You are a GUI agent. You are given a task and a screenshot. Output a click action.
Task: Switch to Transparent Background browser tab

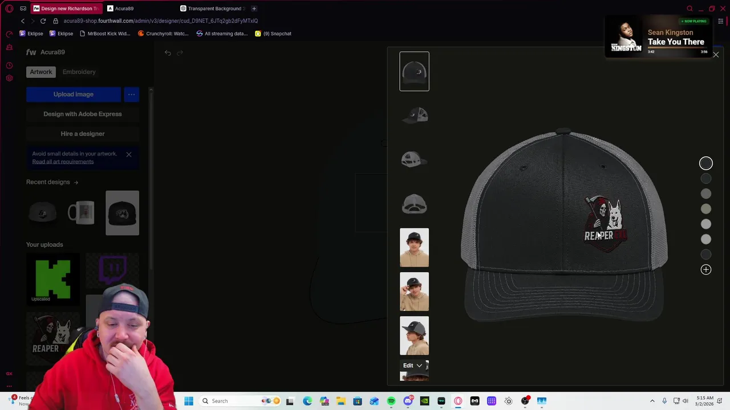point(212,9)
